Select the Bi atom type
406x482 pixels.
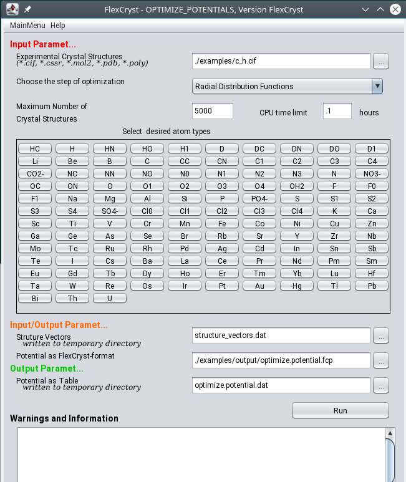[35, 298]
